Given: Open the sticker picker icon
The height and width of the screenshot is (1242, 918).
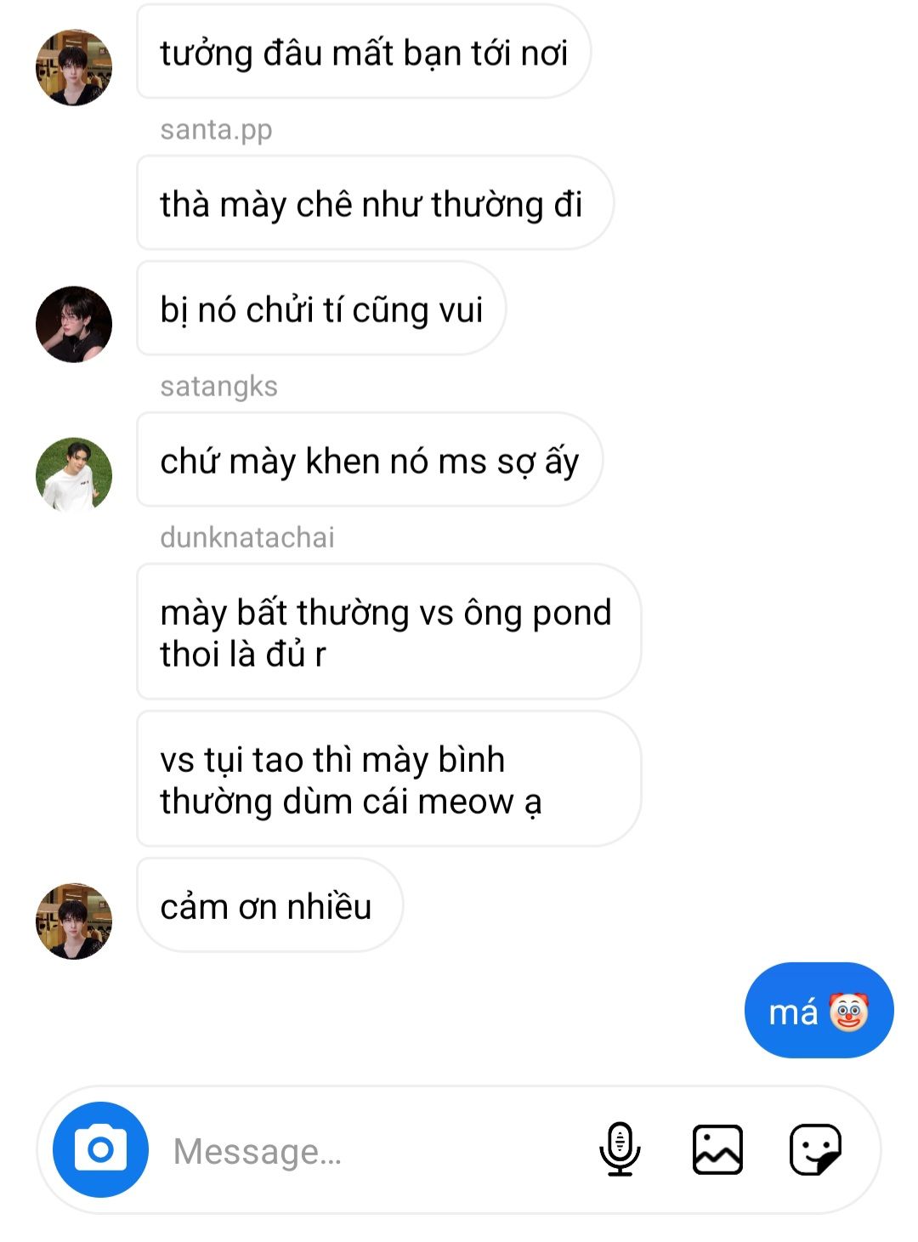Looking at the screenshot, I should coord(815,1149).
